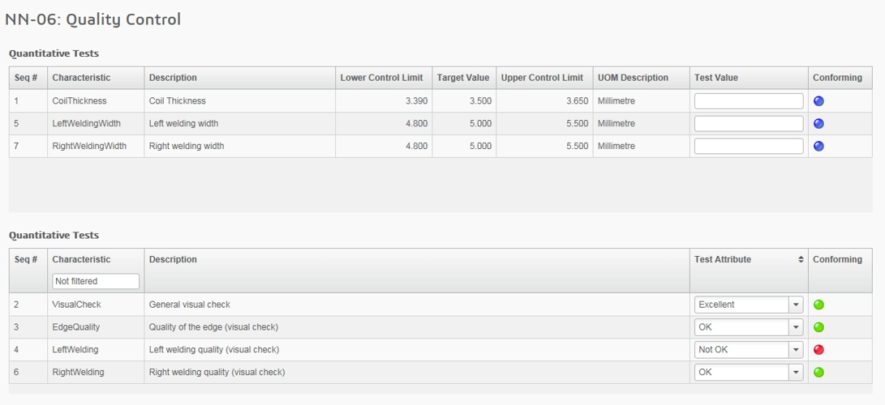Viewport: 885px width, 405px height.
Task: Click the red conforming indicator for LeftWelding
Action: (818, 350)
